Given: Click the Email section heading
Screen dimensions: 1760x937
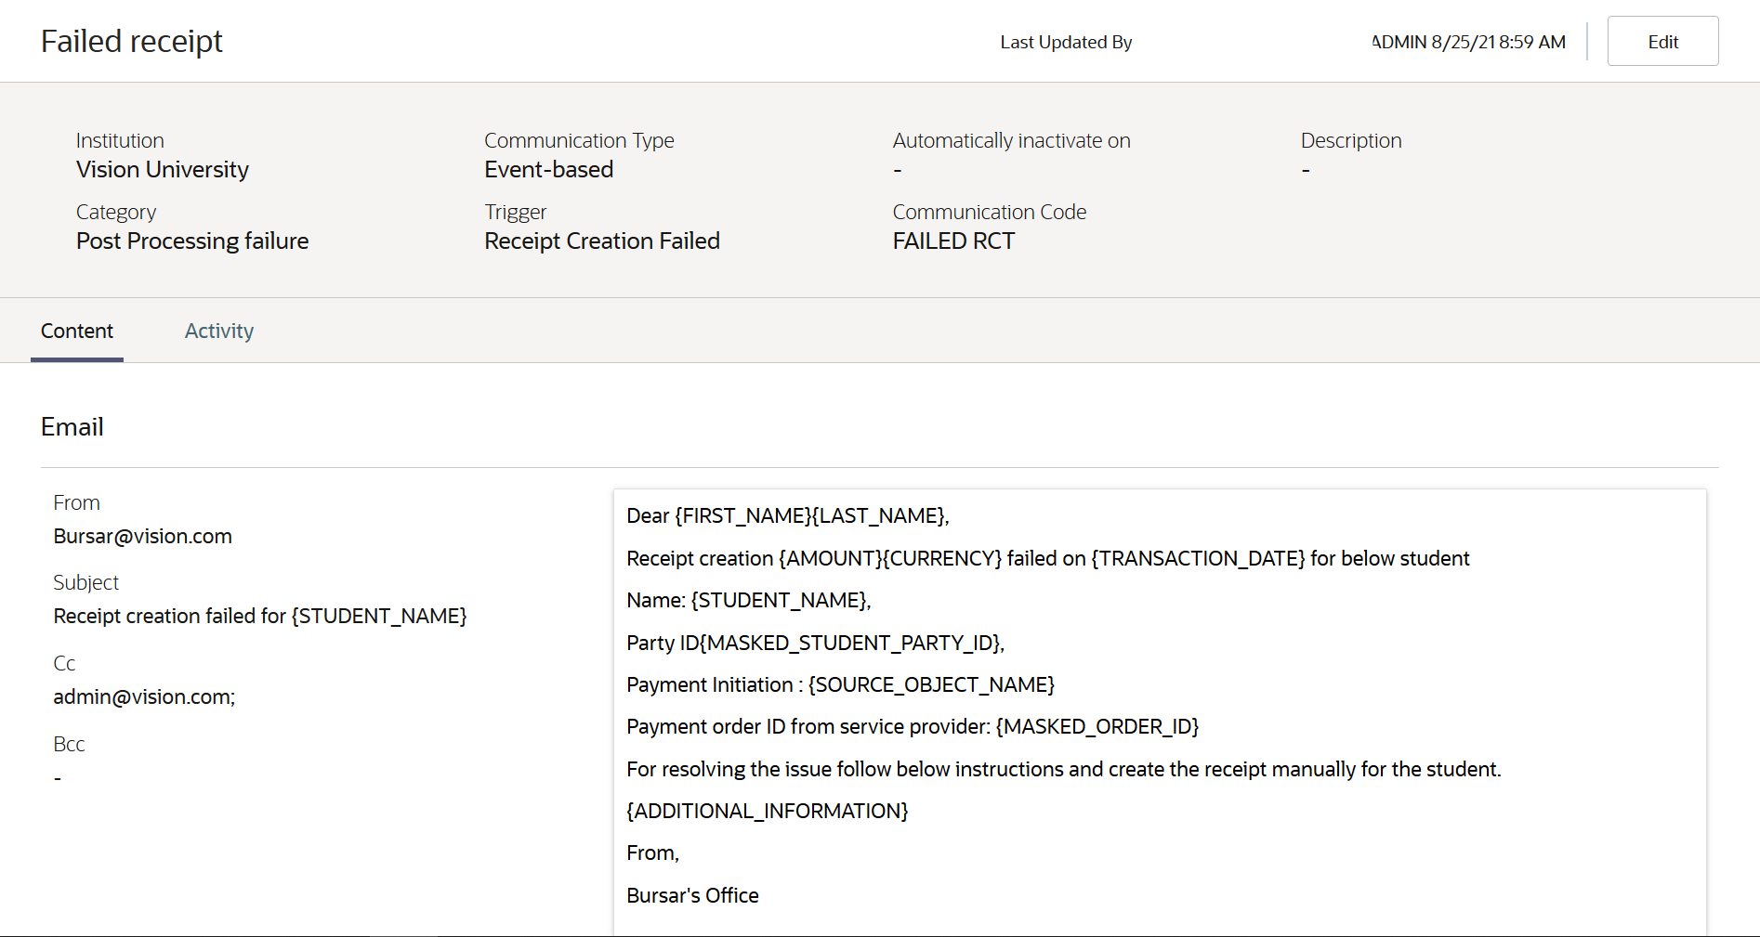Looking at the screenshot, I should (72, 427).
